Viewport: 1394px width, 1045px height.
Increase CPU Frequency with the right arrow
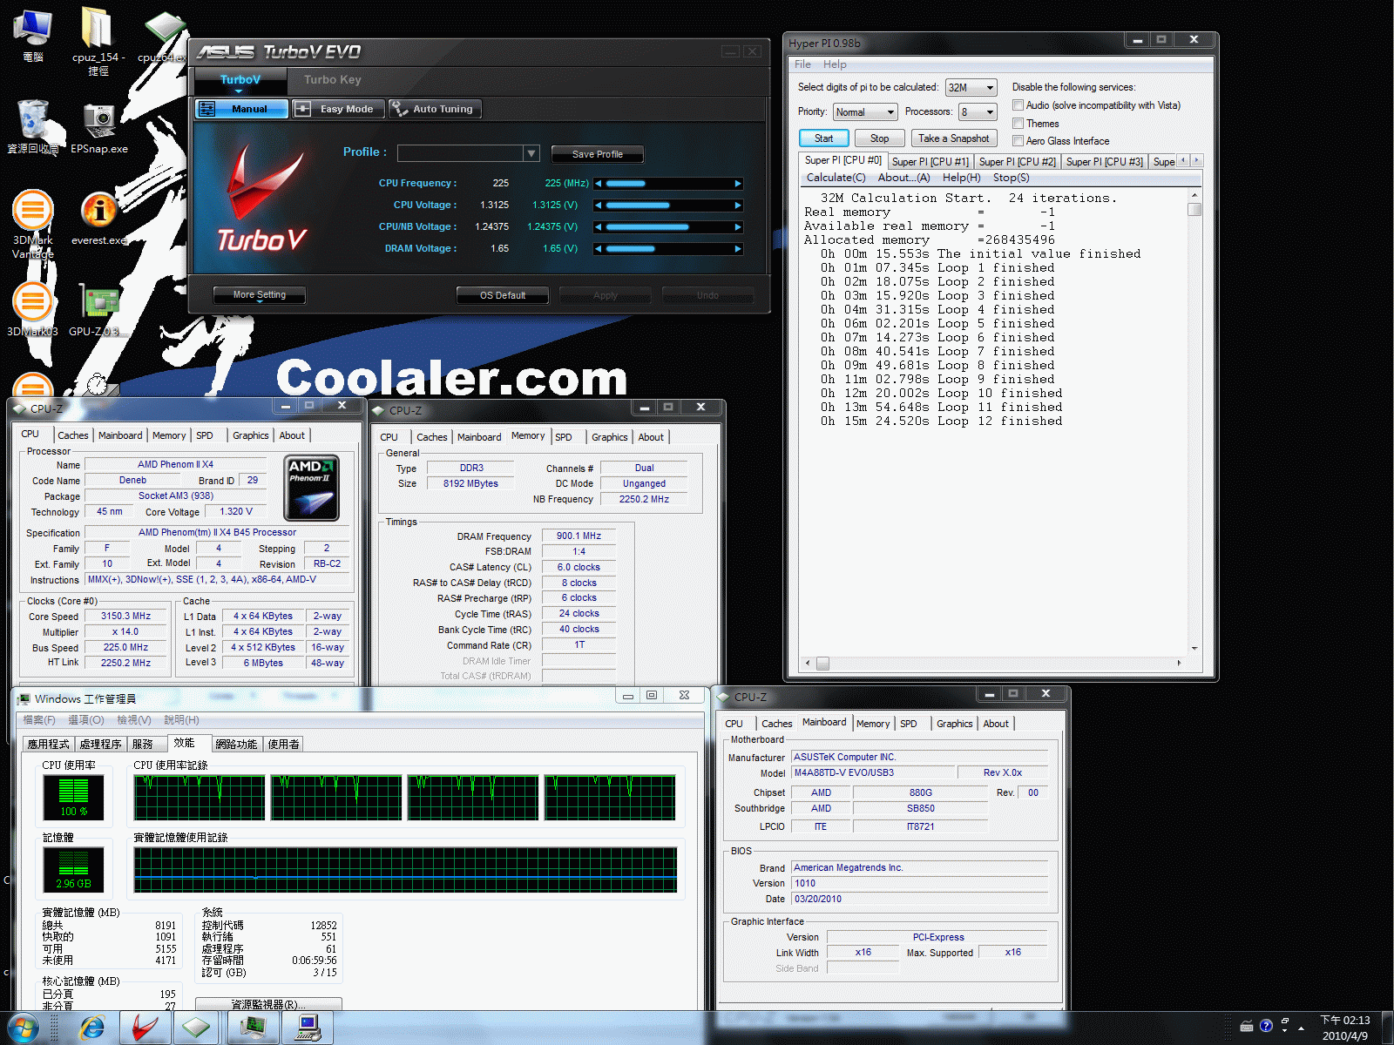[738, 184]
